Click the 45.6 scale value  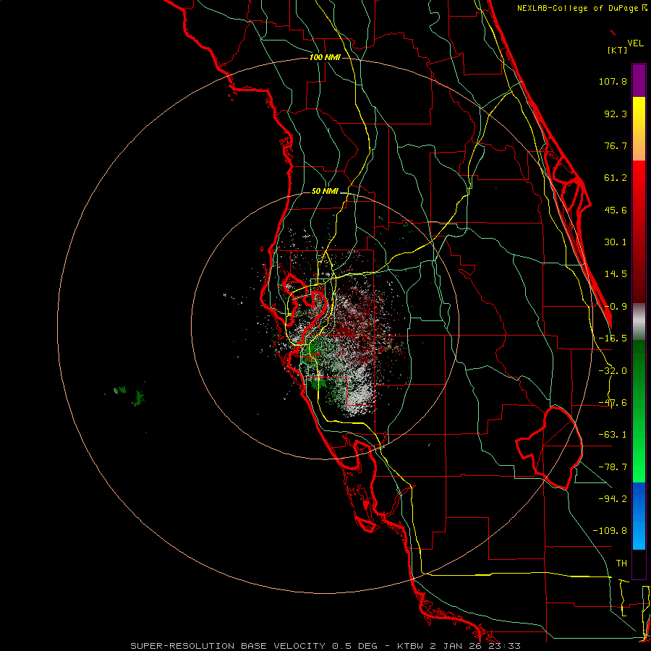click(616, 210)
